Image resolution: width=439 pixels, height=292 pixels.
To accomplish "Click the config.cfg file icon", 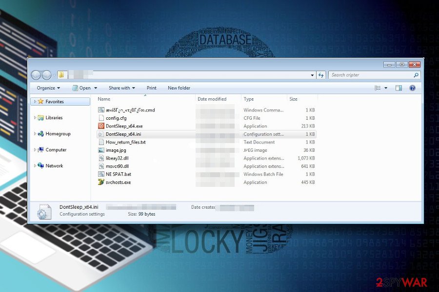I will coord(101,118).
